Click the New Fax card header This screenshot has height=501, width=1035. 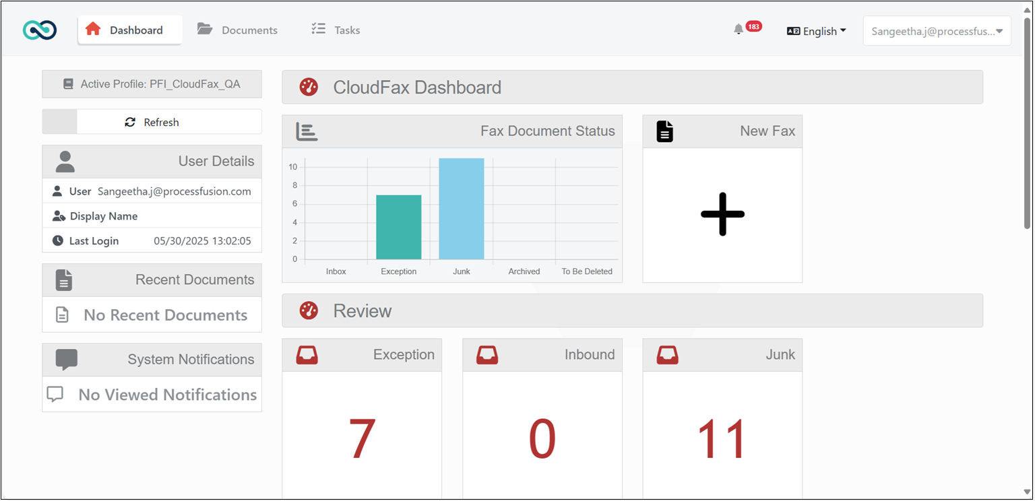722,131
